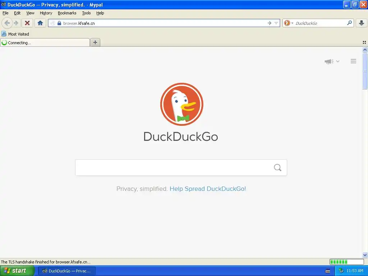The height and width of the screenshot is (276, 368).
Task: Click the green page loading progress bar
Action: click(347, 262)
